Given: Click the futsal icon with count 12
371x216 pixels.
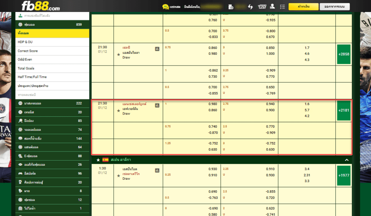Looking at the screenshot, I should 20,200.
